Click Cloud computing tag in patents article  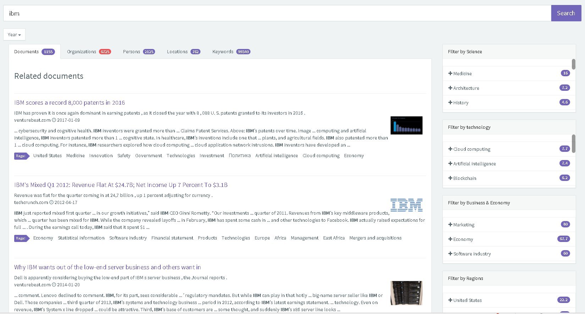click(x=321, y=156)
